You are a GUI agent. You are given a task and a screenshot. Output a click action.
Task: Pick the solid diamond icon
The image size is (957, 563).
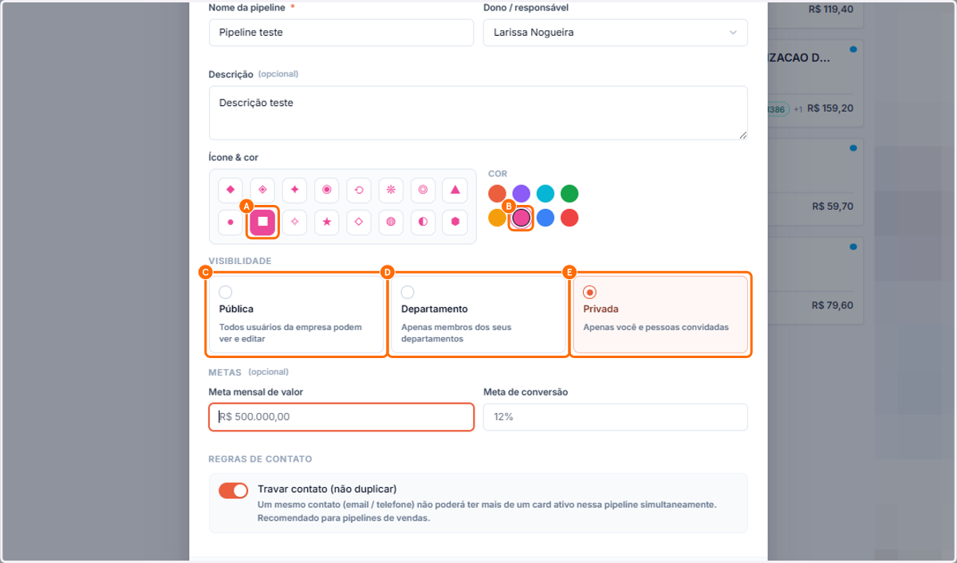(230, 190)
